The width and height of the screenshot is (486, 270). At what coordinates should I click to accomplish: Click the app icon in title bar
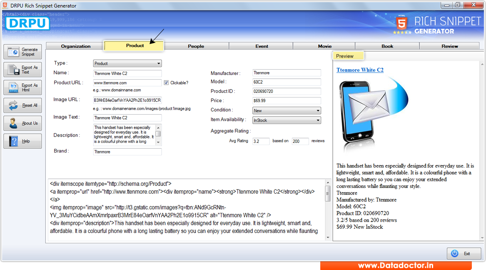[5, 5]
